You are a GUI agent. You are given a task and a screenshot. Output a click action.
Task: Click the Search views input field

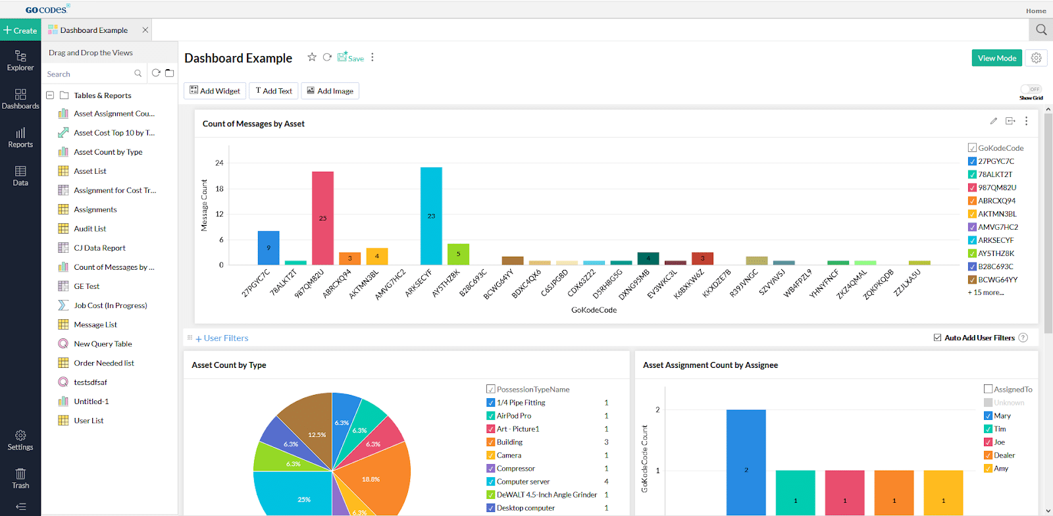pos(89,74)
